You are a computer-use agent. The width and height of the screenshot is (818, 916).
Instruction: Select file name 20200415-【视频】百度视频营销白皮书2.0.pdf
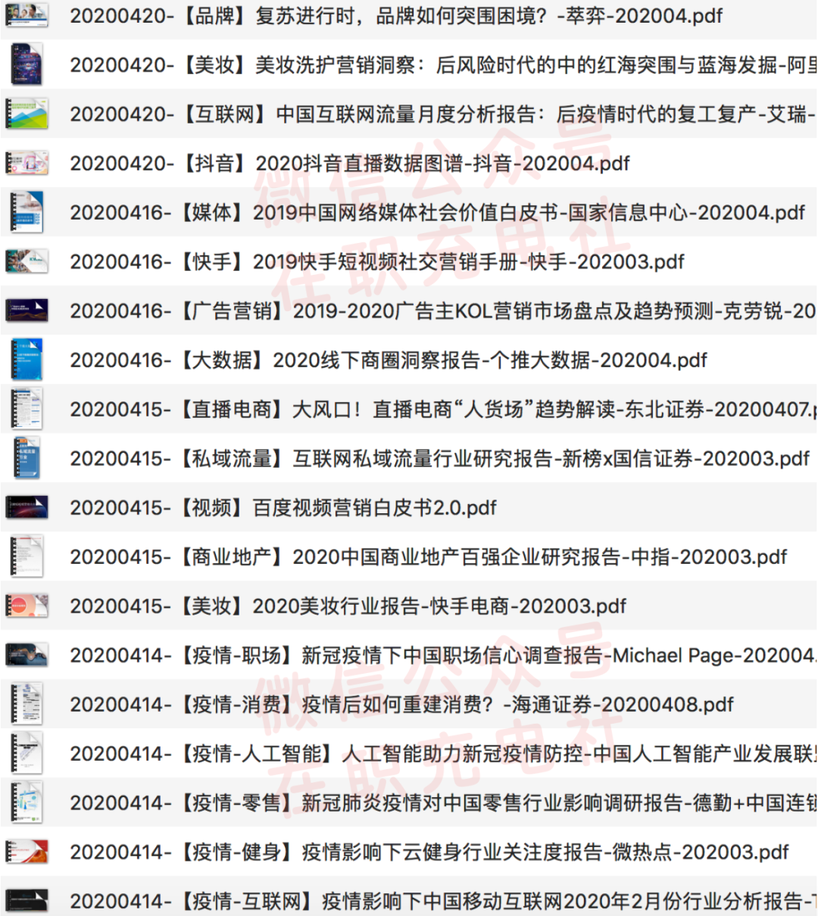[x=283, y=508]
